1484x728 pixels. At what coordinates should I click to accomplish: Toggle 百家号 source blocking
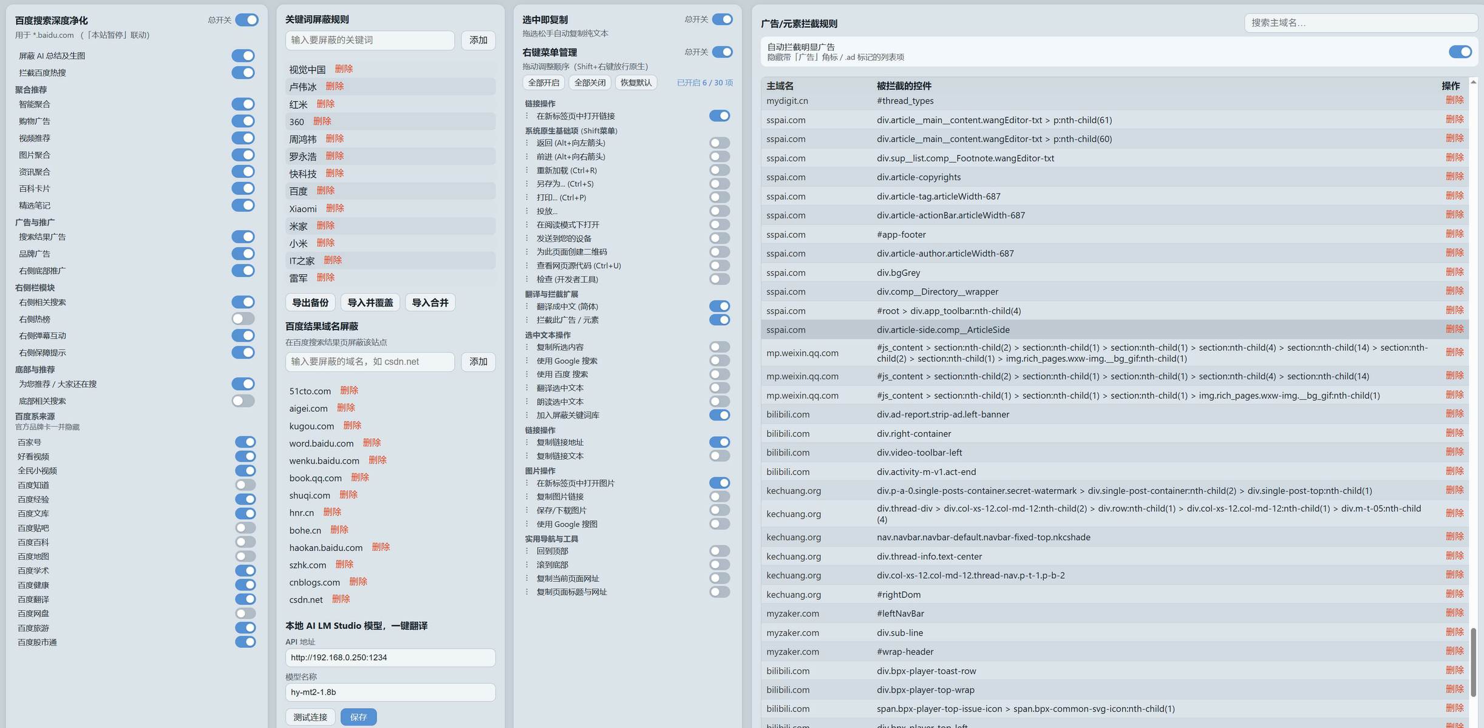tap(245, 442)
